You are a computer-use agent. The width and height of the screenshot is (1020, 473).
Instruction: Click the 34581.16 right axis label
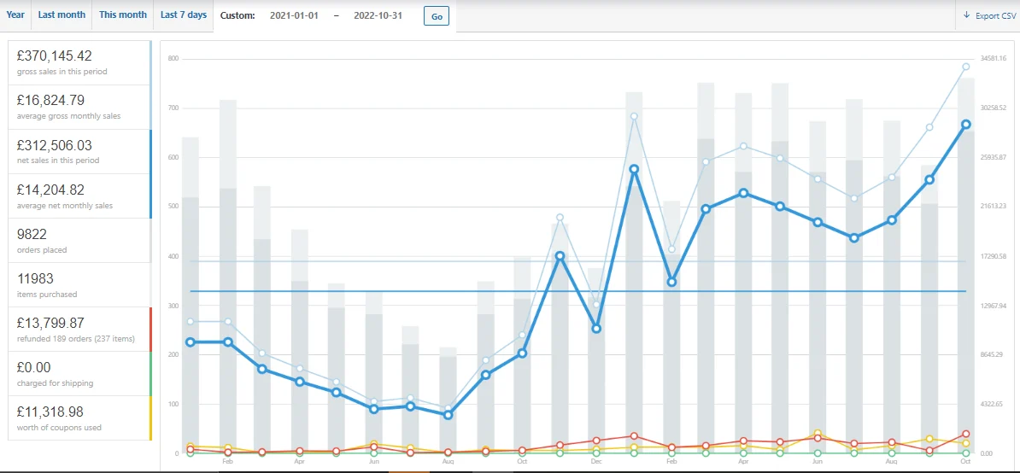point(994,58)
